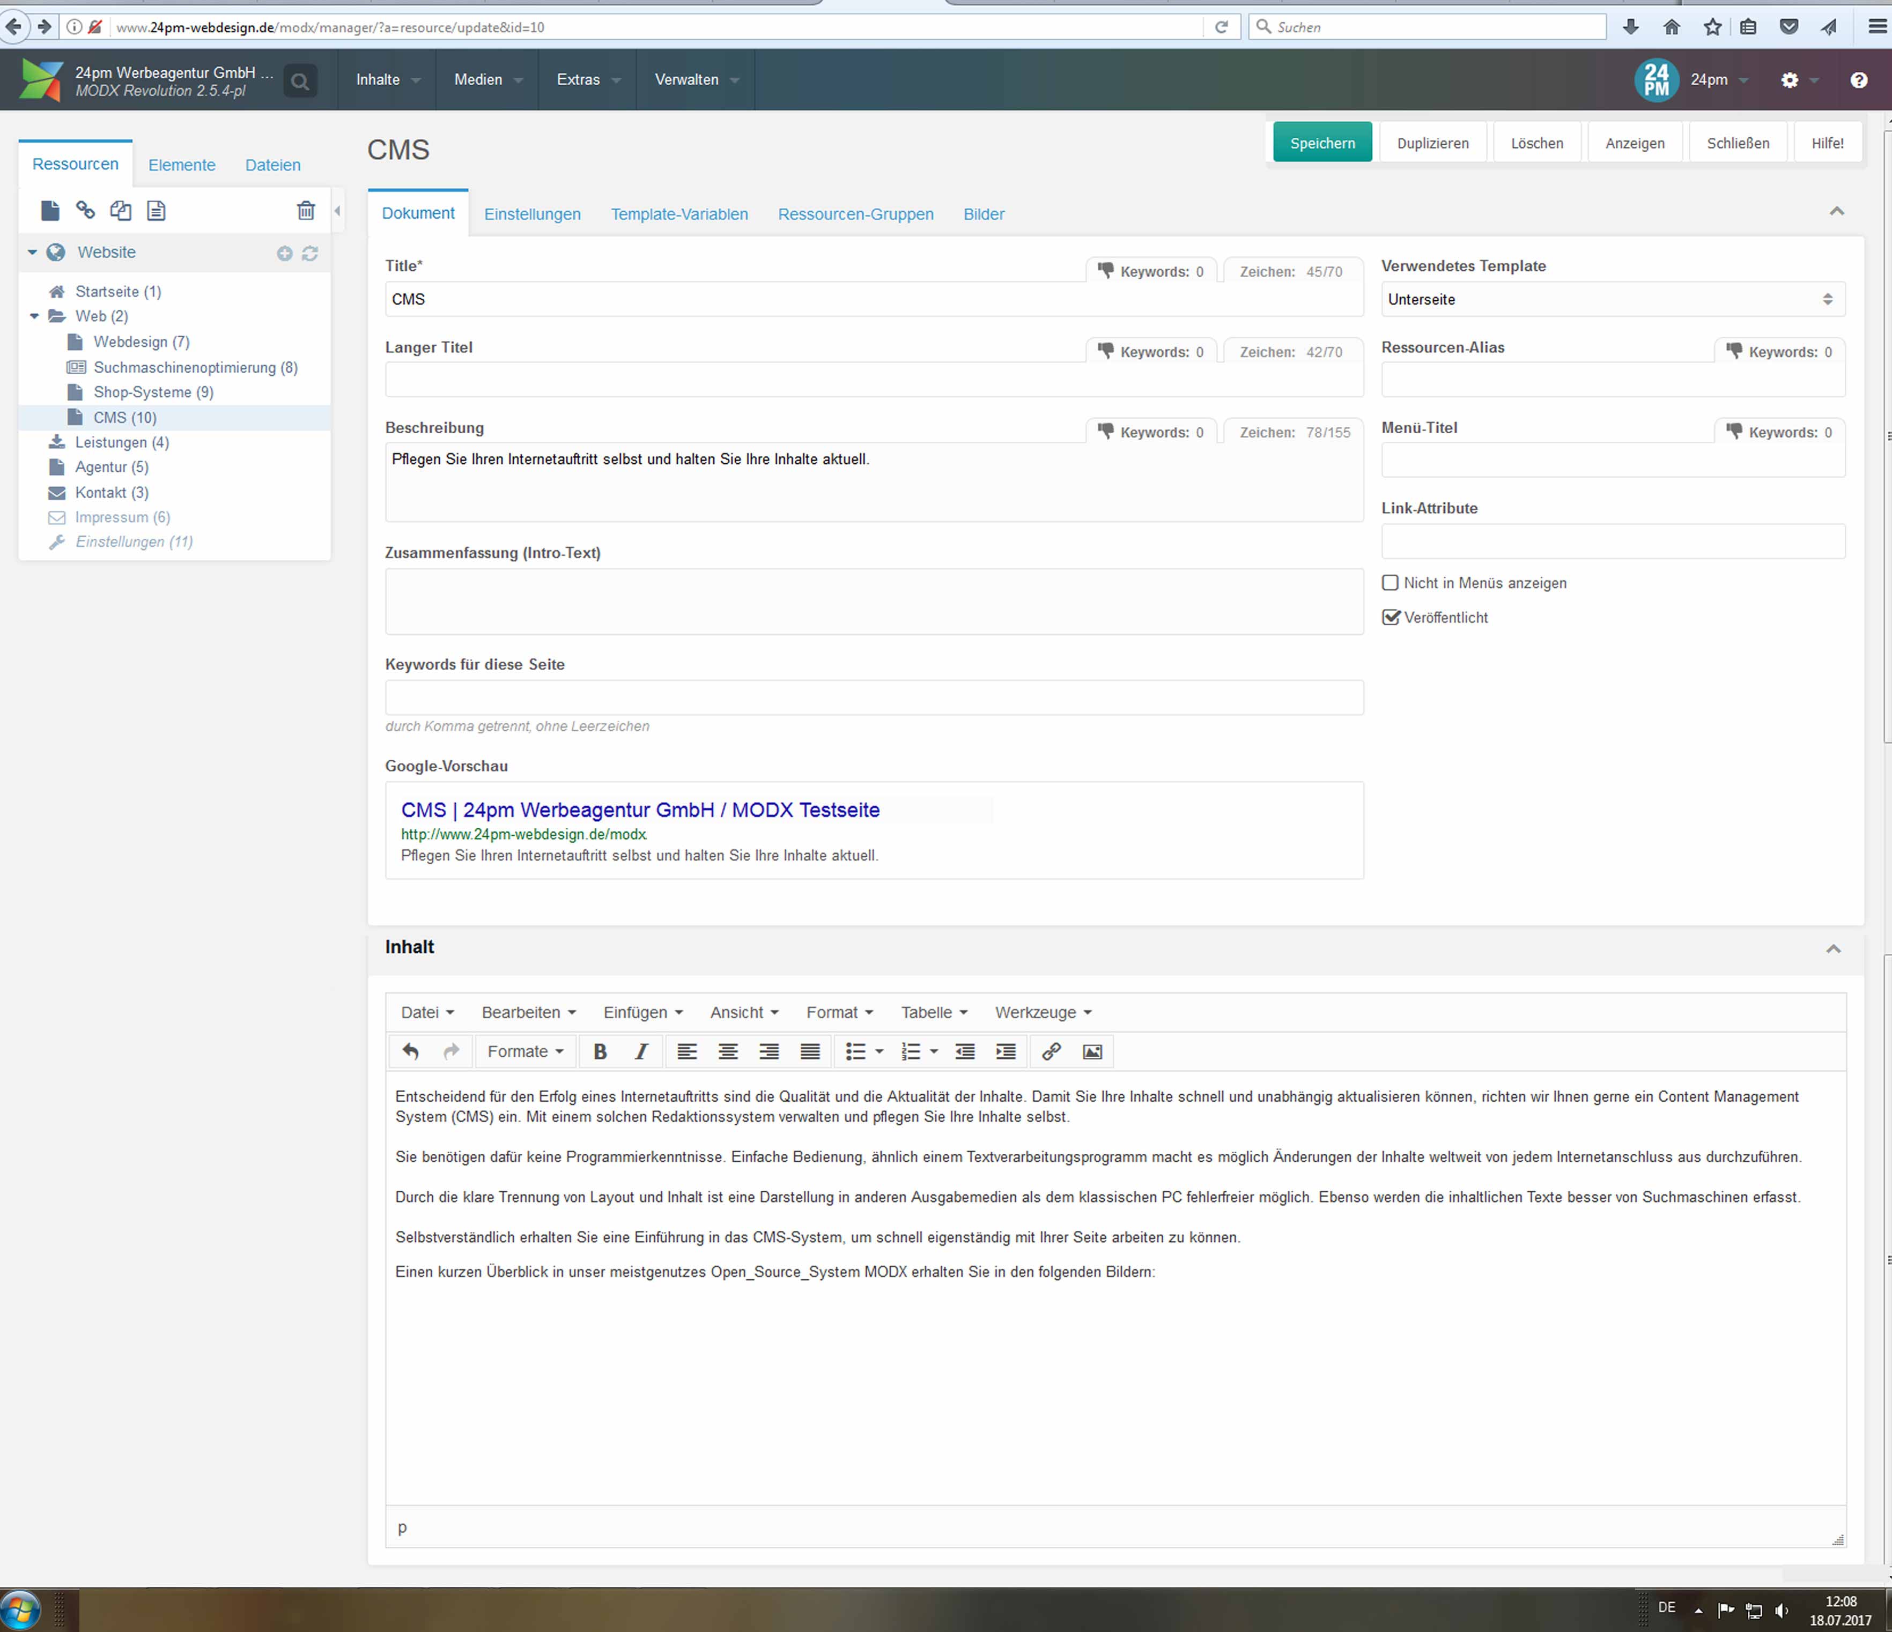The height and width of the screenshot is (1632, 1892).
Task: Decrease indent in editor
Action: point(965,1051)
